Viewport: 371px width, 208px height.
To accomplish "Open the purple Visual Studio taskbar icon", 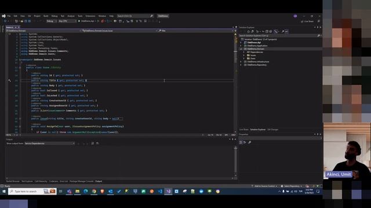I will [168, 191].
